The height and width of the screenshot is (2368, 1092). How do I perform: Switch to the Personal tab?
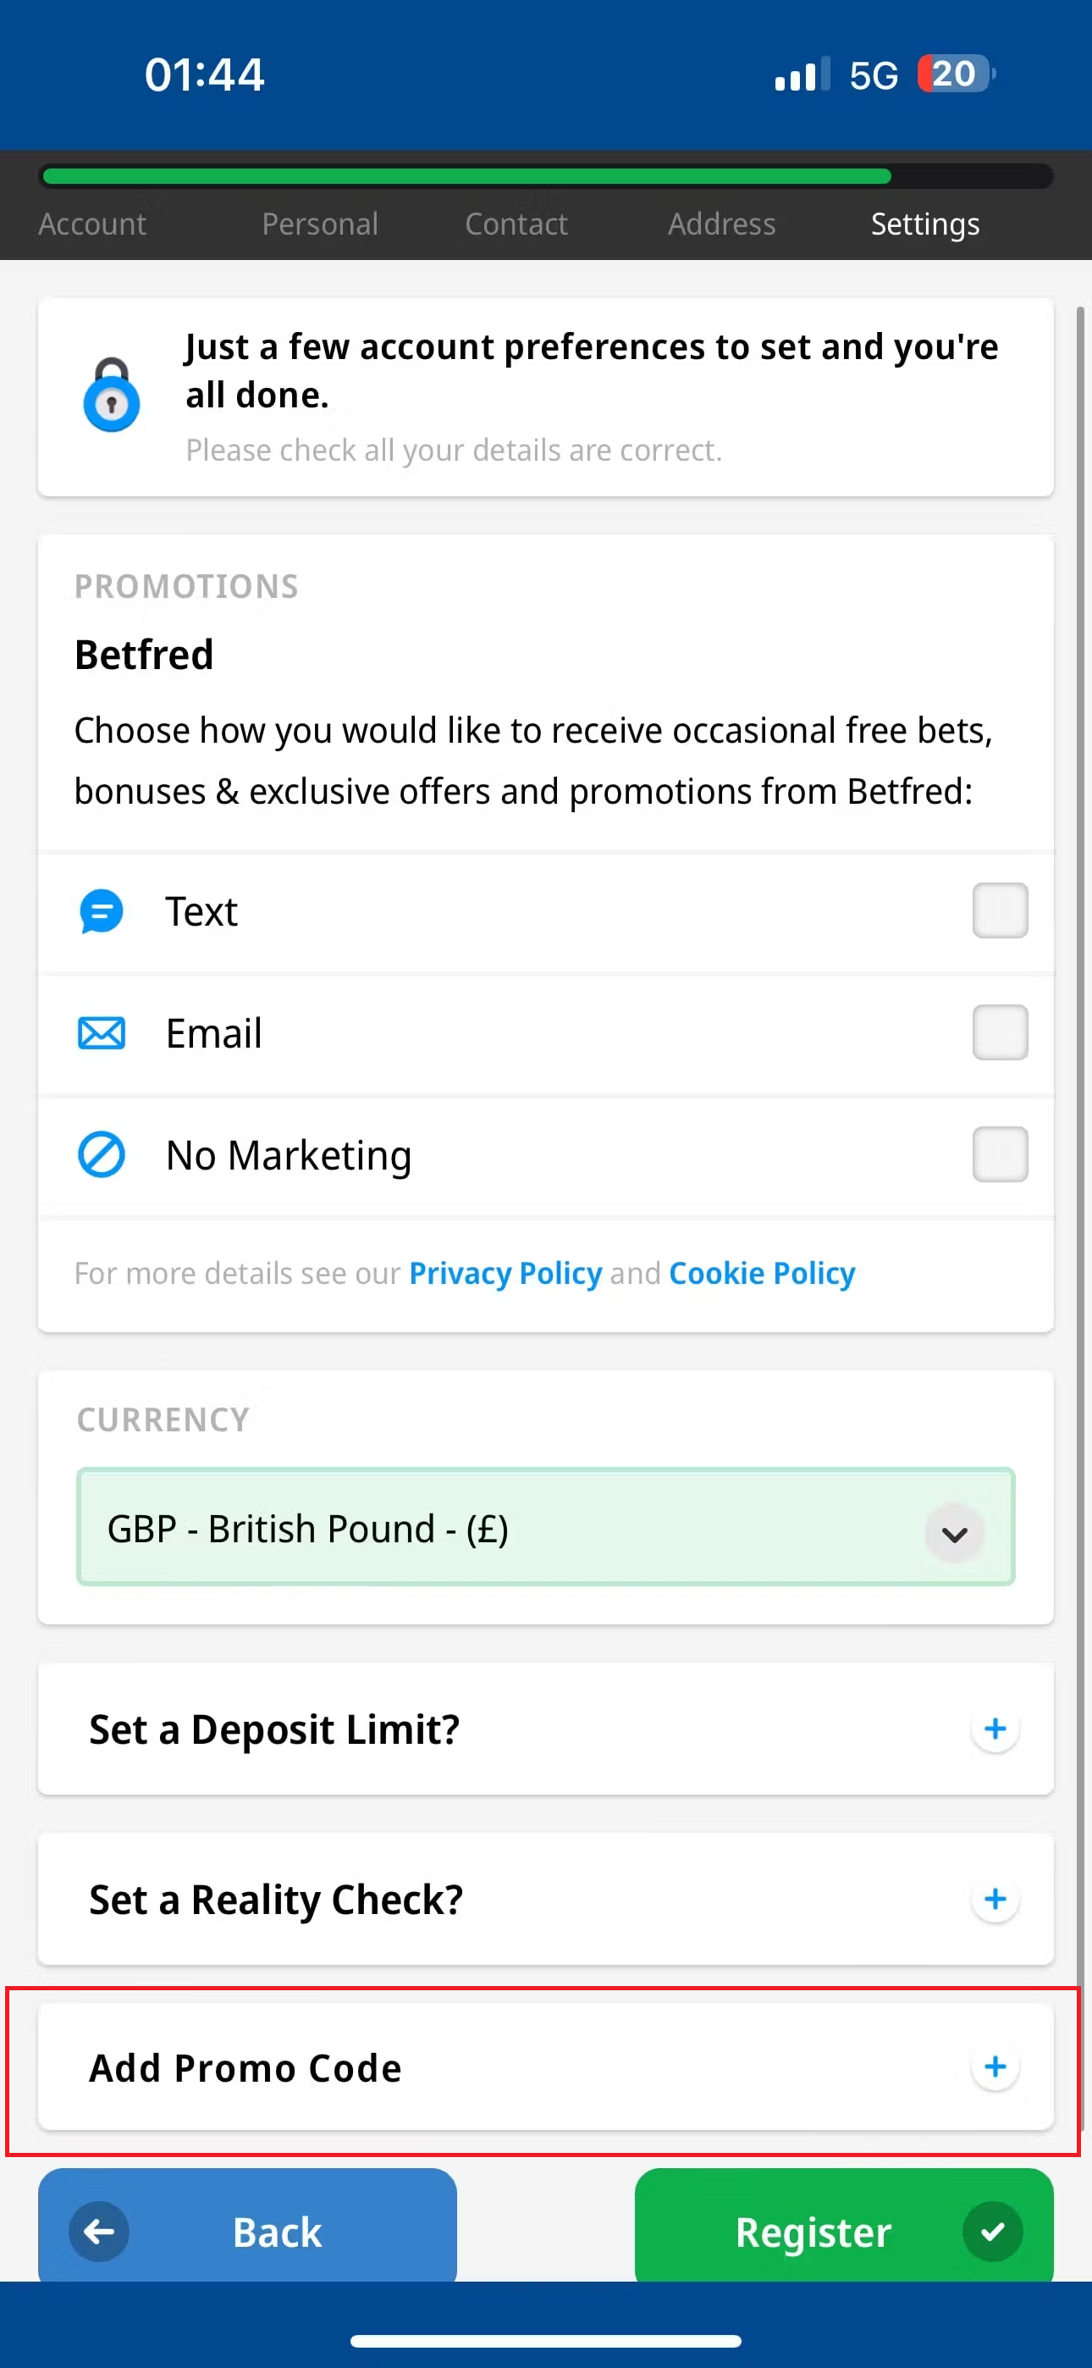pos(320,224)
